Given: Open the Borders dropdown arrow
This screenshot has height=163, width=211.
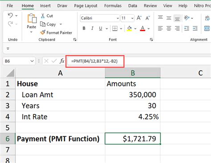Looking at the screenshot, I should point(121,29).
